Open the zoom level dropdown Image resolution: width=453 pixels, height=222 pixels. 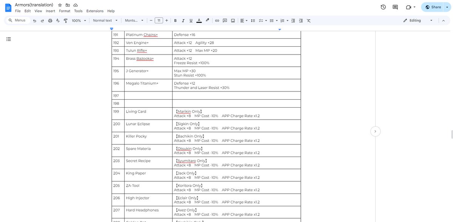coord(79,21)
